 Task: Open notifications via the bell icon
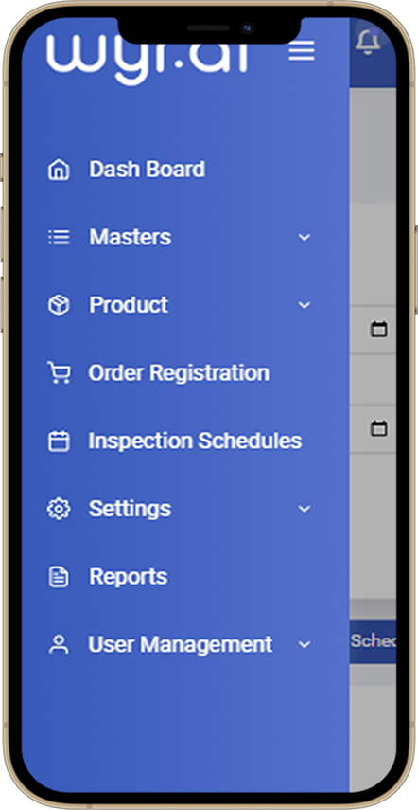[x=368, y=42]
